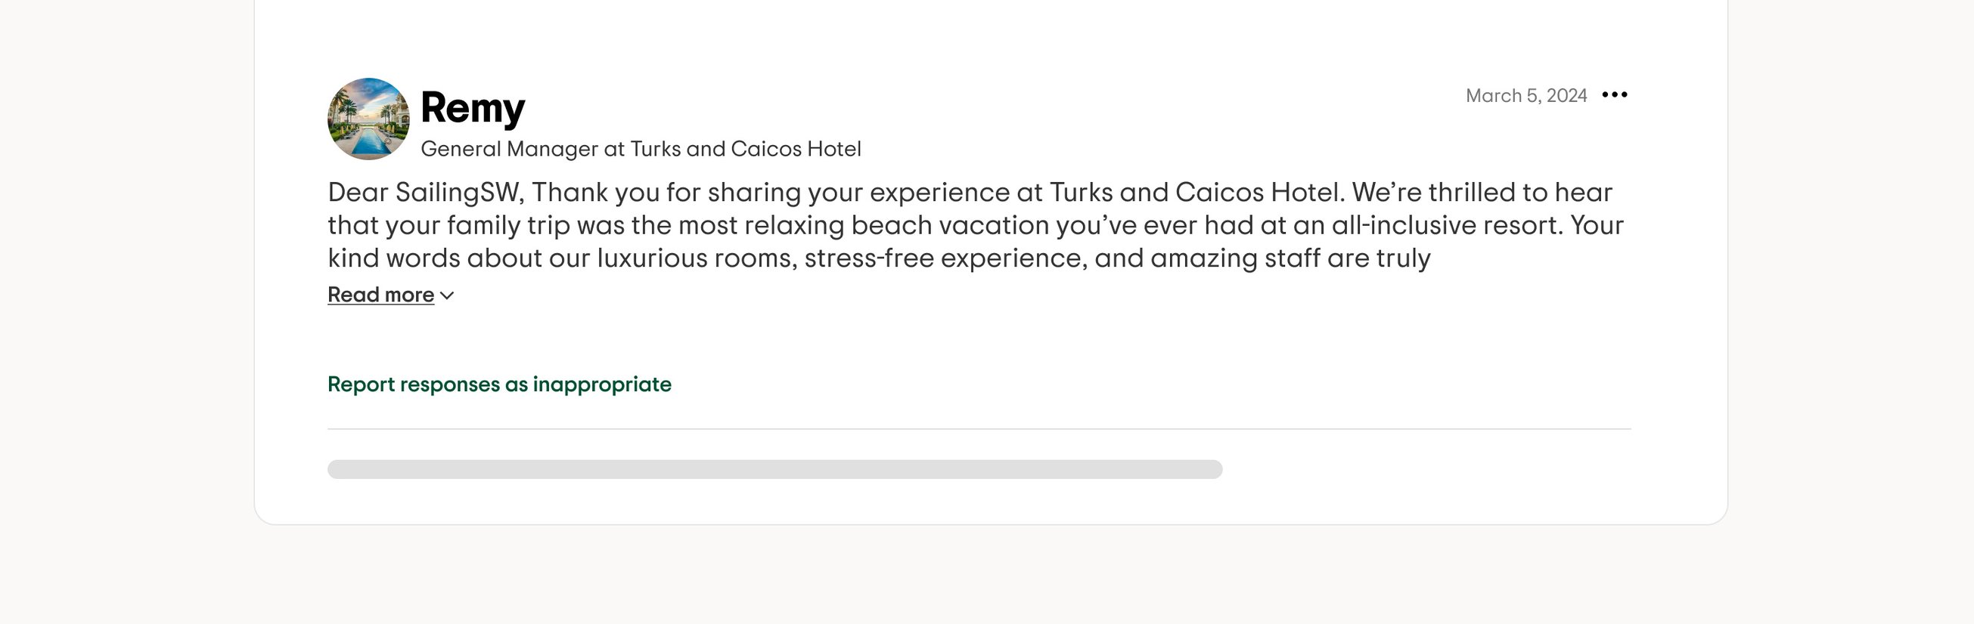The width and height of the screenshot is (1974, 624).
Task: Show full manager response text
Action: [380, 294]
